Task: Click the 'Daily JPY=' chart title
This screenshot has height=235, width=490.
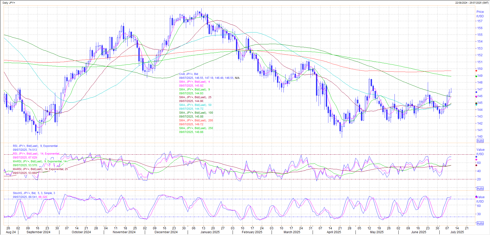Action: (x=9, y=3)
